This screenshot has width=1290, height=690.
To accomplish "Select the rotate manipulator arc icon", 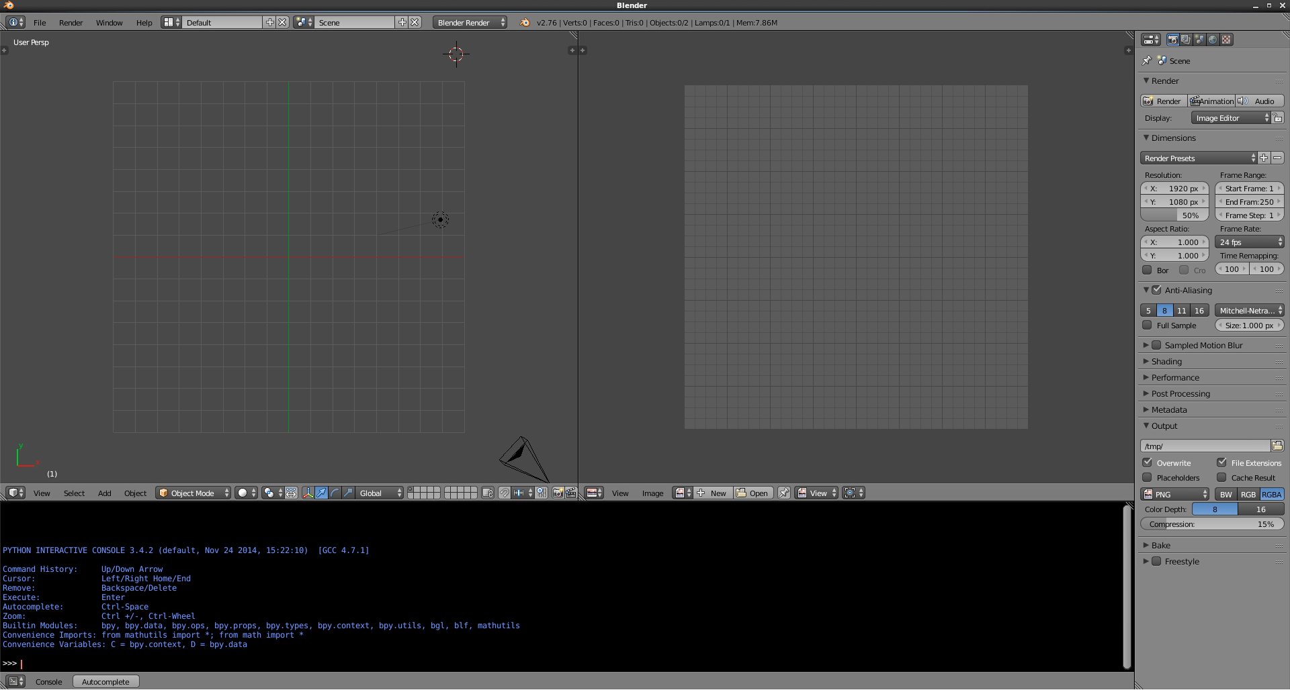I will point(335,493).
